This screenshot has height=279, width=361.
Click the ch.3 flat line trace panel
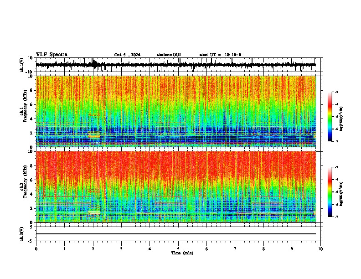pos(179,234)
